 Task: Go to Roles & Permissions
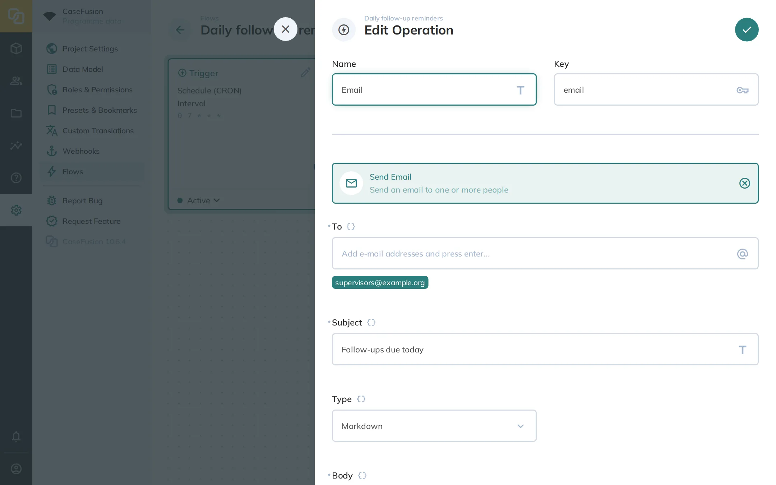coord(91,89)
